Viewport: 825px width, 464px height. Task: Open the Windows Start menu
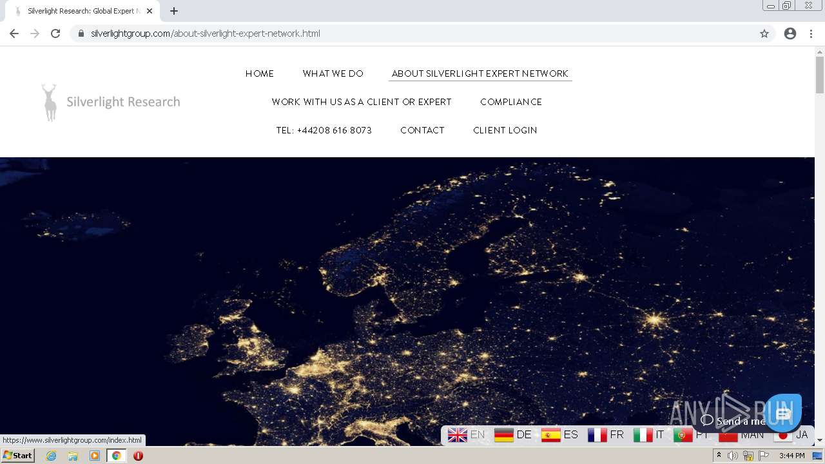(17, 456)
